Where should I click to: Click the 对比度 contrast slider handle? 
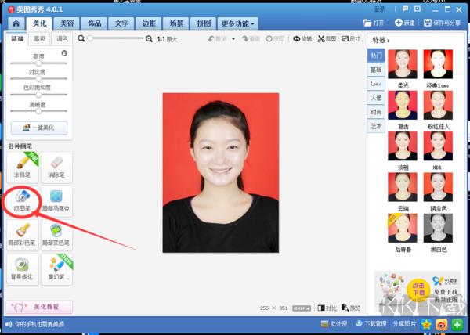[38, 79]
